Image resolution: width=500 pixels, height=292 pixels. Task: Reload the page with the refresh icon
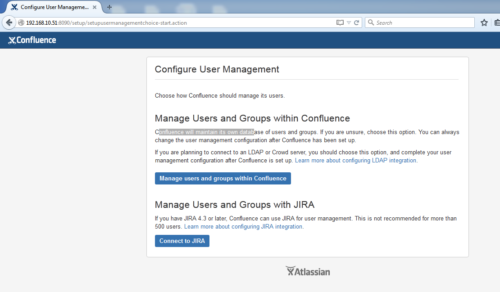356,22
